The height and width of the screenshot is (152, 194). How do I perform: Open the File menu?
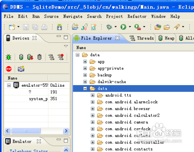pos(8,17)
